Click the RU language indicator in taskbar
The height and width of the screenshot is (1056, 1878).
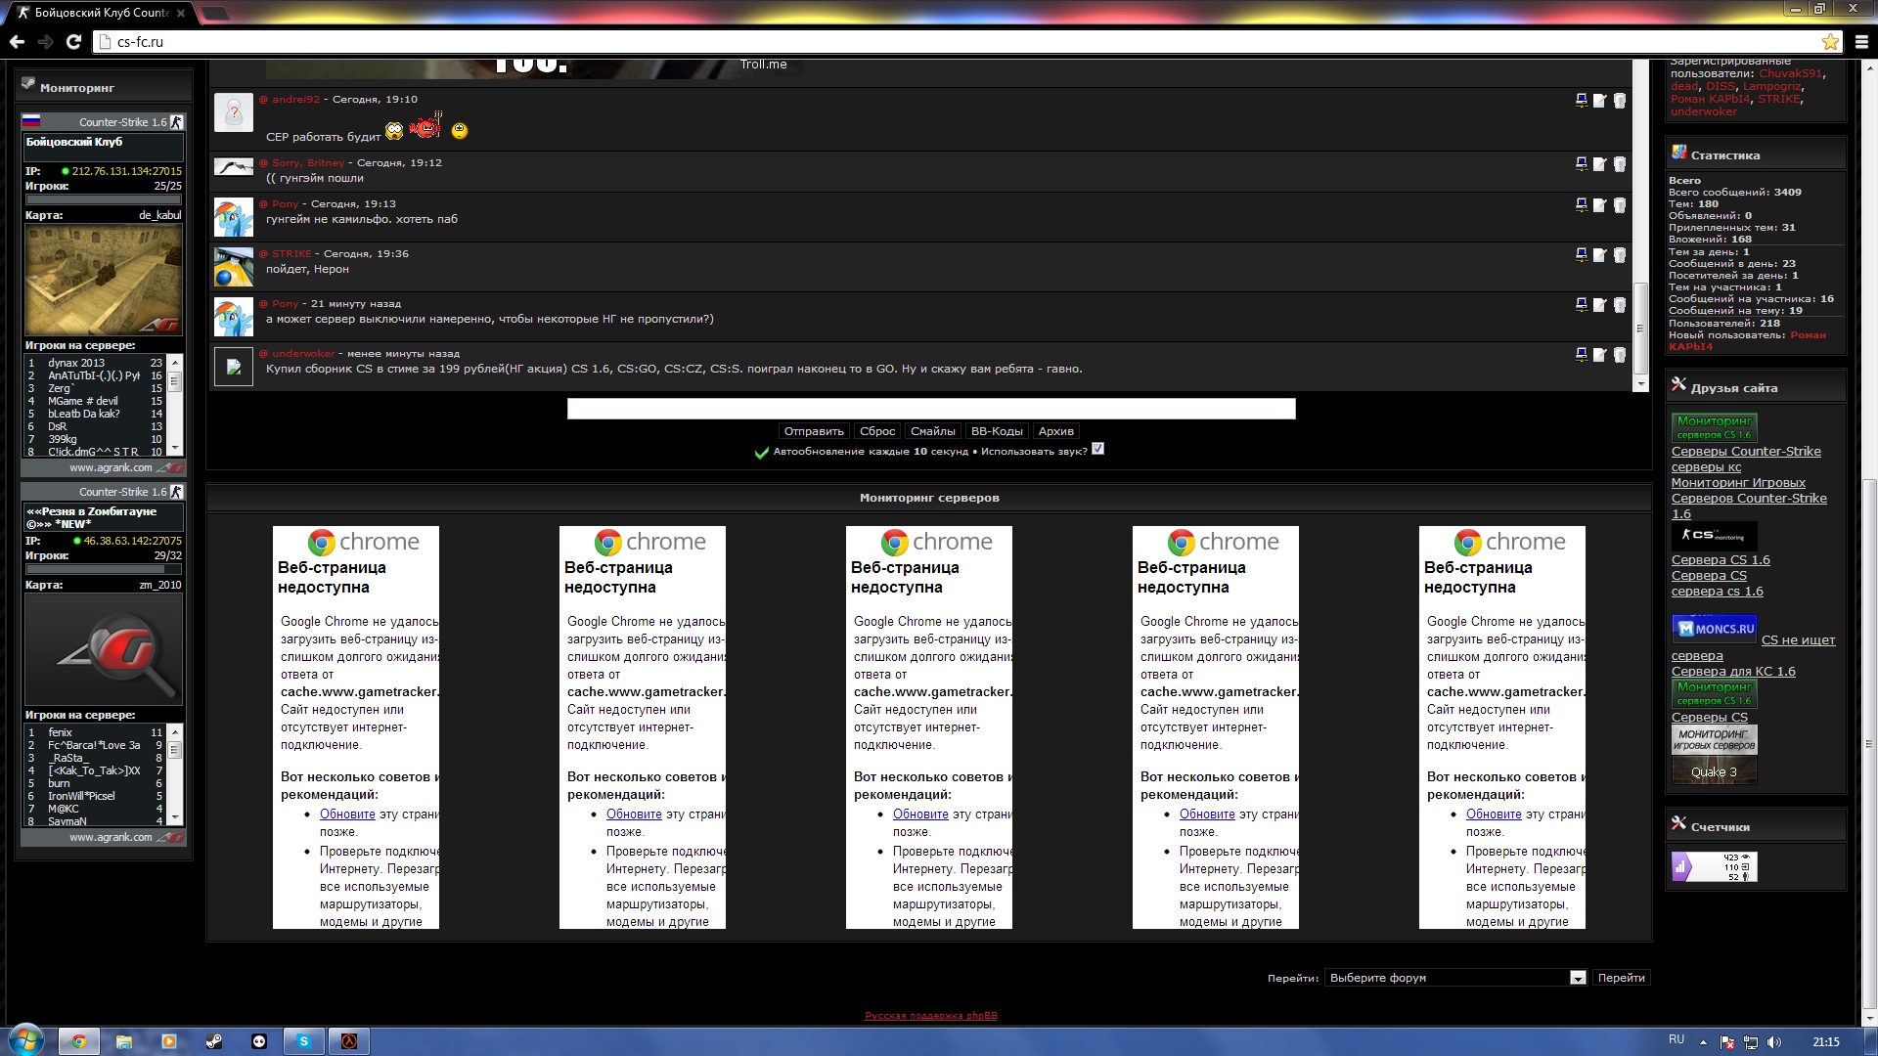[1677, 1039]
